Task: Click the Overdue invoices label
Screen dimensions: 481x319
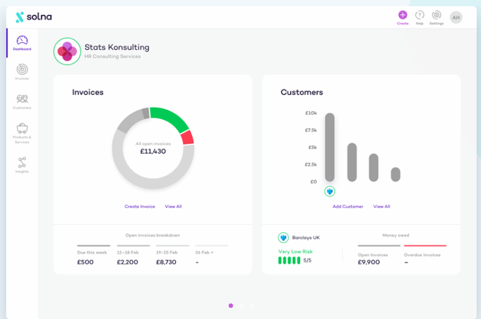Action: coord(422,255)
